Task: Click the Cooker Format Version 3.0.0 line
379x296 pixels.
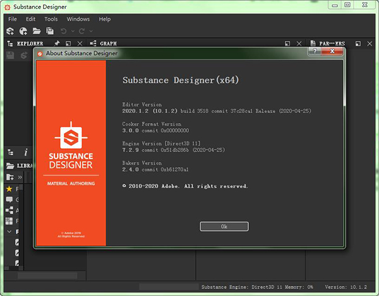Action: [x=155, y=131]
